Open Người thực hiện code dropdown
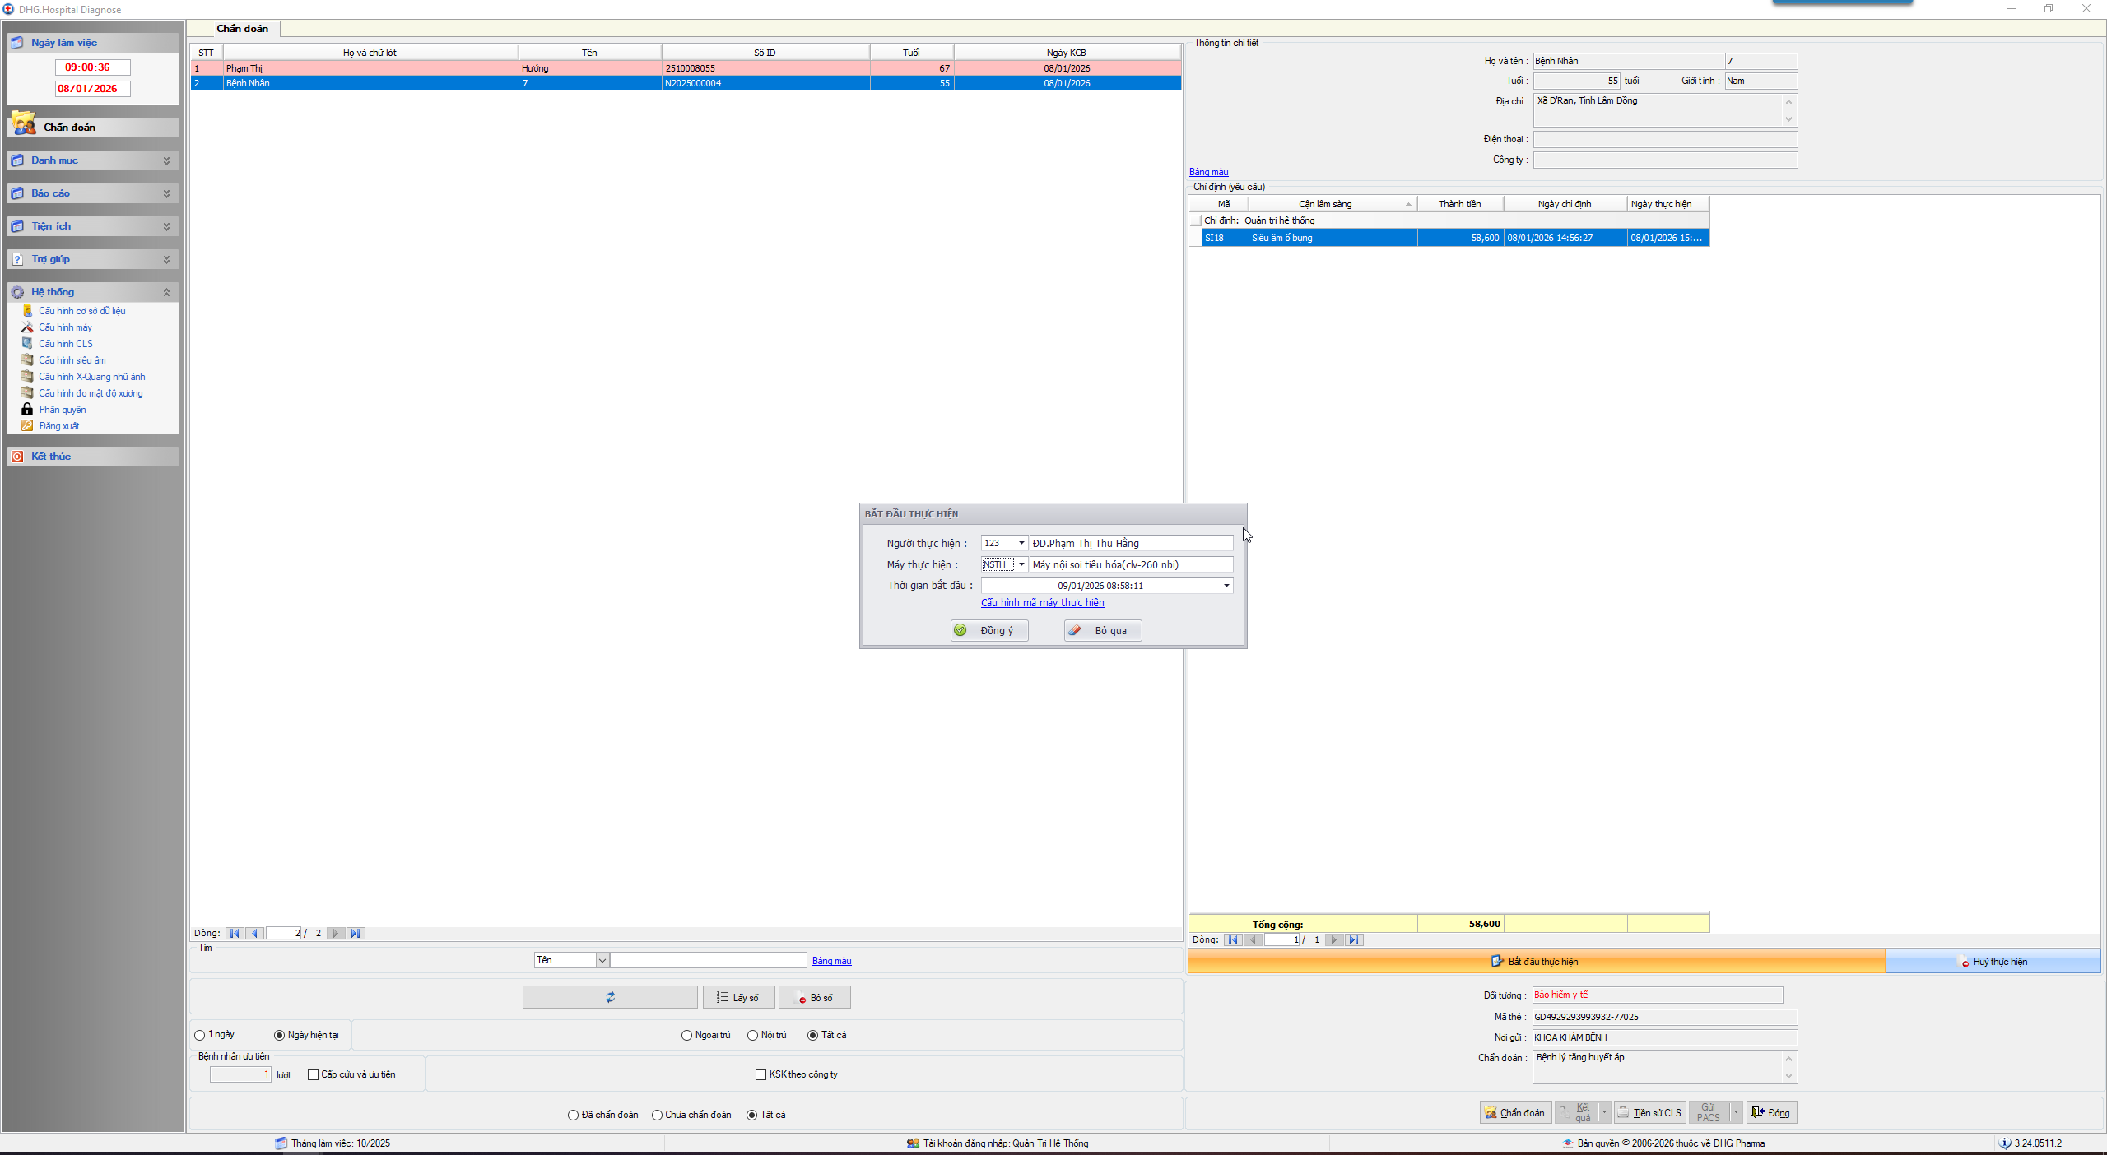The image size is (2107, 1155). (x=1021, y=543)
